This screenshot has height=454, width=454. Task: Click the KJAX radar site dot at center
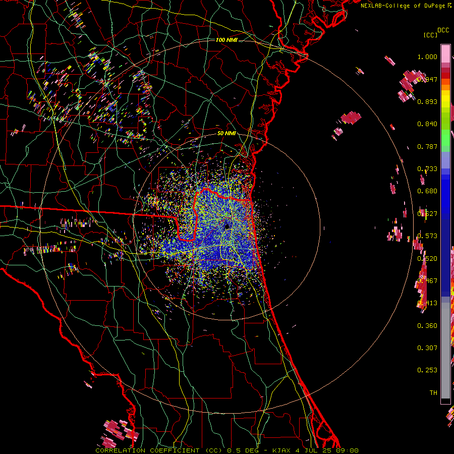coord(227,226)
